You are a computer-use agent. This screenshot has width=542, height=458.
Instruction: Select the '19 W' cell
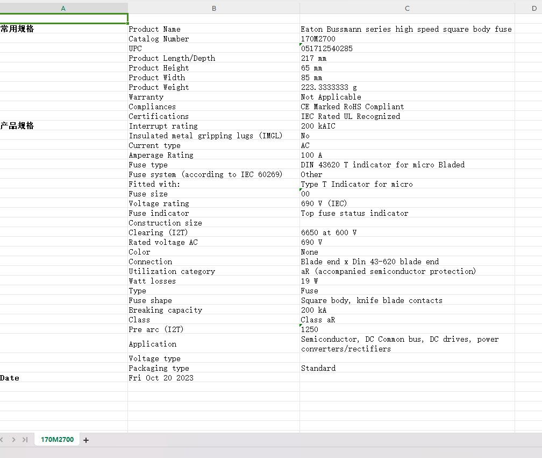click(x=407, y=280)
